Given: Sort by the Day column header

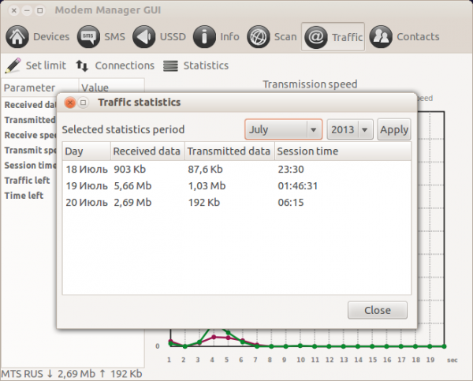Looking at the screenshot, I should (x=85, y=151).
